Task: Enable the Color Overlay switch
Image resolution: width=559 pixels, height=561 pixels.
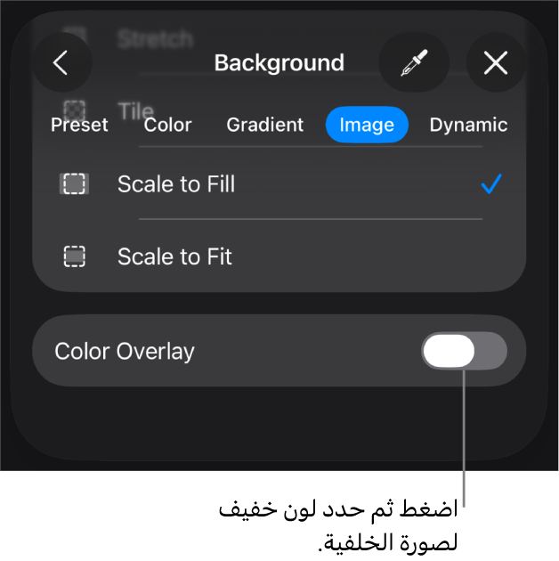Action: [x=464, y=352]
